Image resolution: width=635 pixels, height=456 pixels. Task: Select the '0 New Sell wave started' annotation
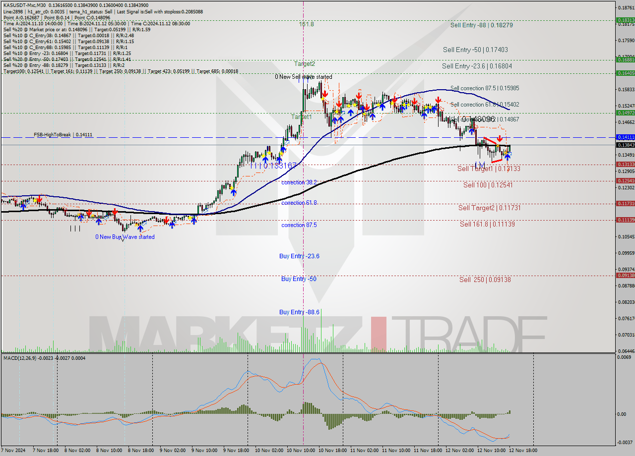click(x=304, y=77)
